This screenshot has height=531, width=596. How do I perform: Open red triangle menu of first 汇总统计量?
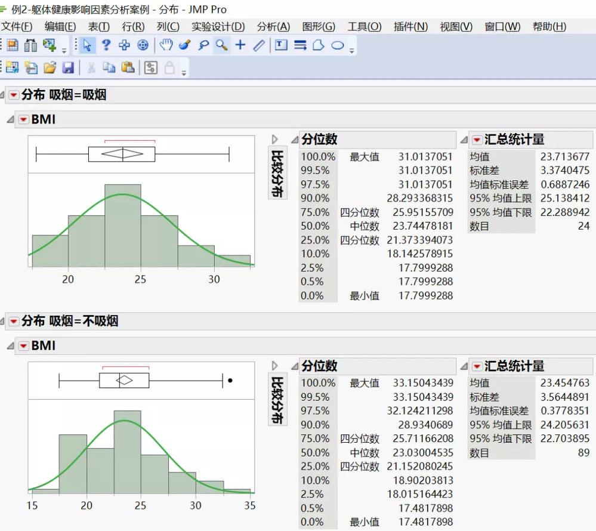coord(477,140)
